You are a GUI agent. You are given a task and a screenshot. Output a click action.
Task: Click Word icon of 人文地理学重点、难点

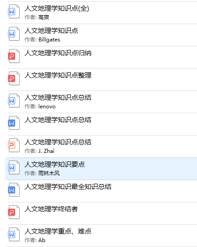[14, 235]
